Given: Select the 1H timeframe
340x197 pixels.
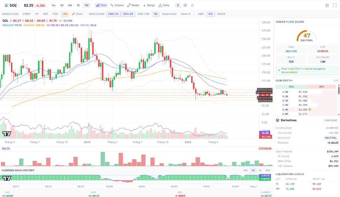Looking at the screenshot, I should click(62, 5).
